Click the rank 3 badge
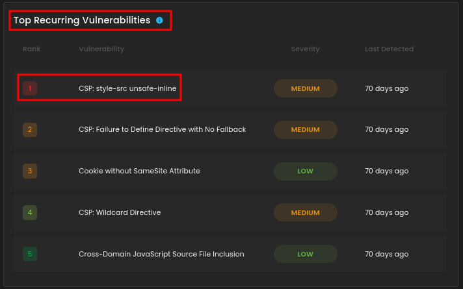This screenshot has width=463, height=289. coord(30,171)
